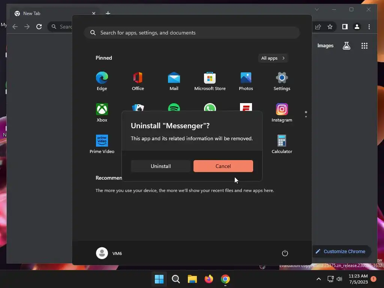The image size is (384, 288).
Task: Close the New Tab tab
Action: click(x=93, y=13)
